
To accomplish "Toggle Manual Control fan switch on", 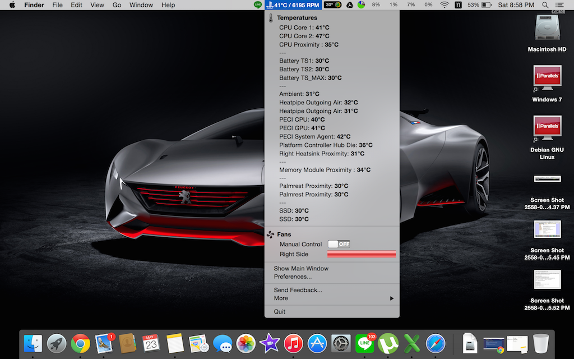I will coord(339,244).
